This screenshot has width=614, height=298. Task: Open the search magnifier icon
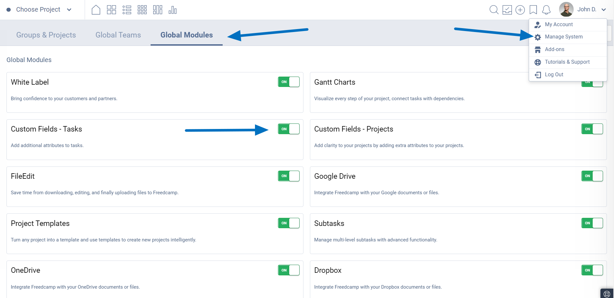click(x=494, y=10)
